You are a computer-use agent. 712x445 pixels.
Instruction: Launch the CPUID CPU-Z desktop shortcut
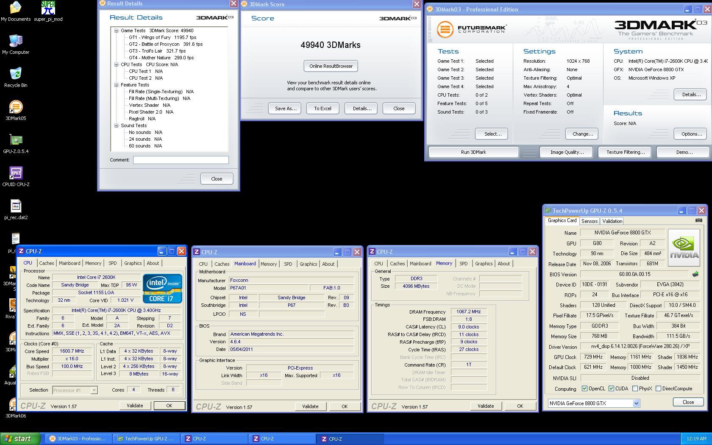pos(16,176)
